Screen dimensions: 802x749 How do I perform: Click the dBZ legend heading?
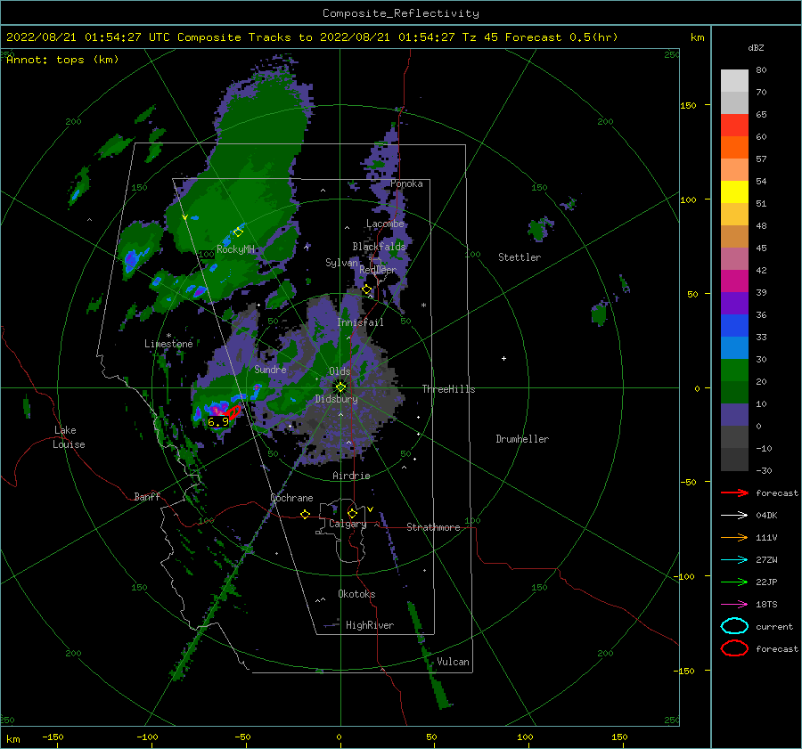point(756,48)
